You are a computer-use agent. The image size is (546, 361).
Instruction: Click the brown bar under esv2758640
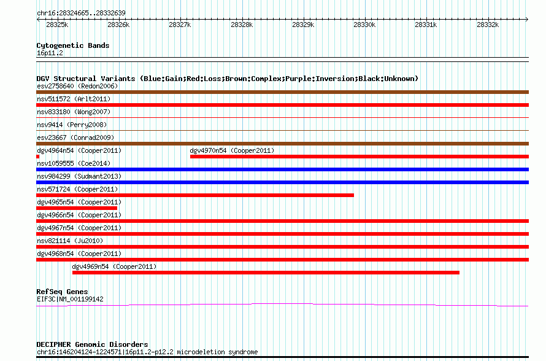pos(282,92)
